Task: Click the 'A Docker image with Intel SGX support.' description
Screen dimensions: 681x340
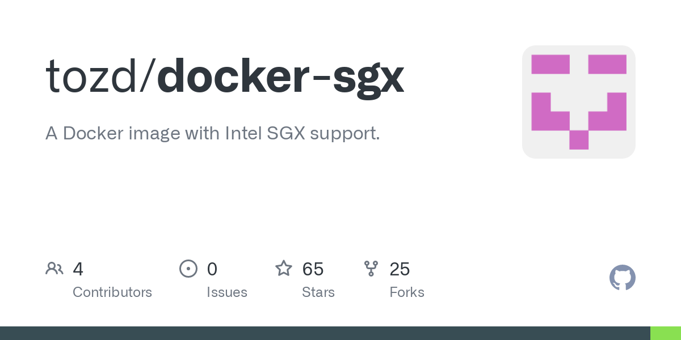Action: [213, 134]
